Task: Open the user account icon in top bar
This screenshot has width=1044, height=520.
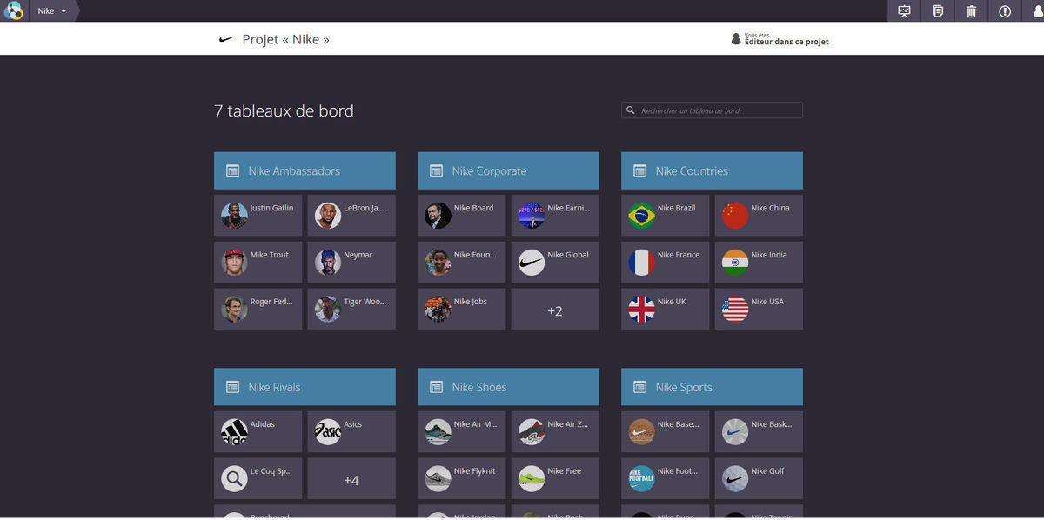Action: [1034, 11]
